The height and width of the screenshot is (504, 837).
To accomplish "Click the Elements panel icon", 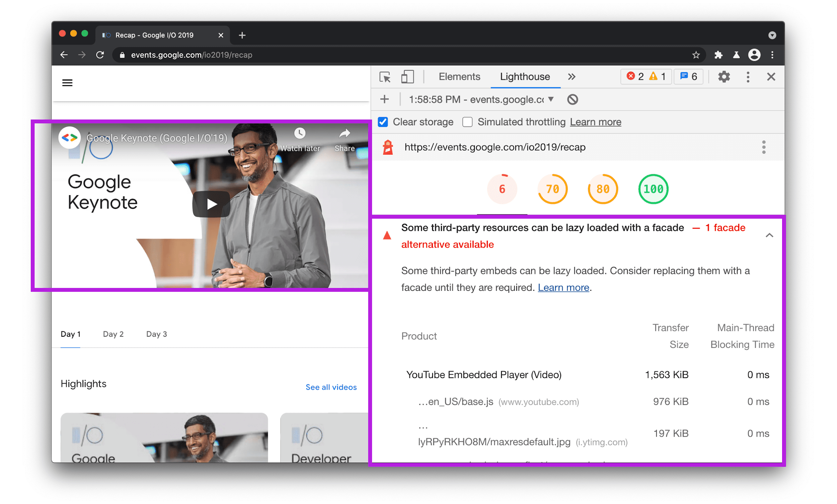I will pyautogui.click(x=455, y=77).
